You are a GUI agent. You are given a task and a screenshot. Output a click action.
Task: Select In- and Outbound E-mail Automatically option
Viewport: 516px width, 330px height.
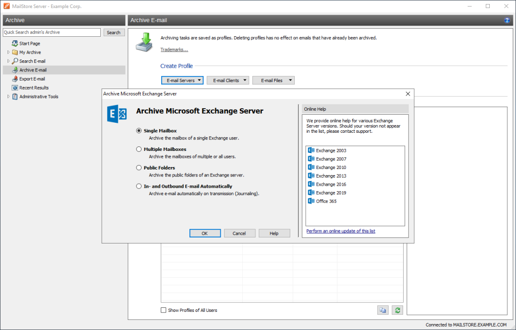click(139, 186)
